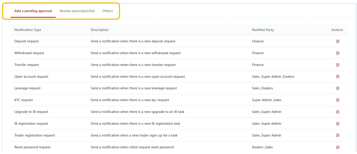Image resolution: width=357 pixels, height=154 pixels.
Task: Click Sales, Super Admin, Dealers notified party
Action: [x=273, y=77]
